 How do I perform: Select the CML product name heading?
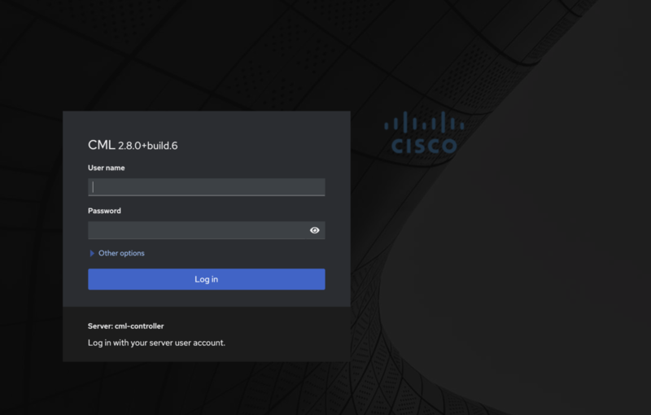pos(101,145)
